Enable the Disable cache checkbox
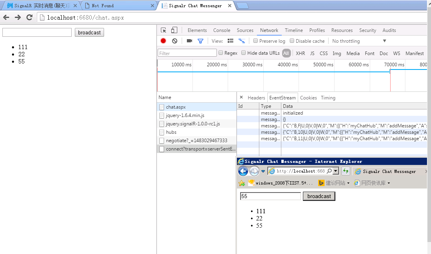Screen dimensions: 431x254 pos(292,41)
